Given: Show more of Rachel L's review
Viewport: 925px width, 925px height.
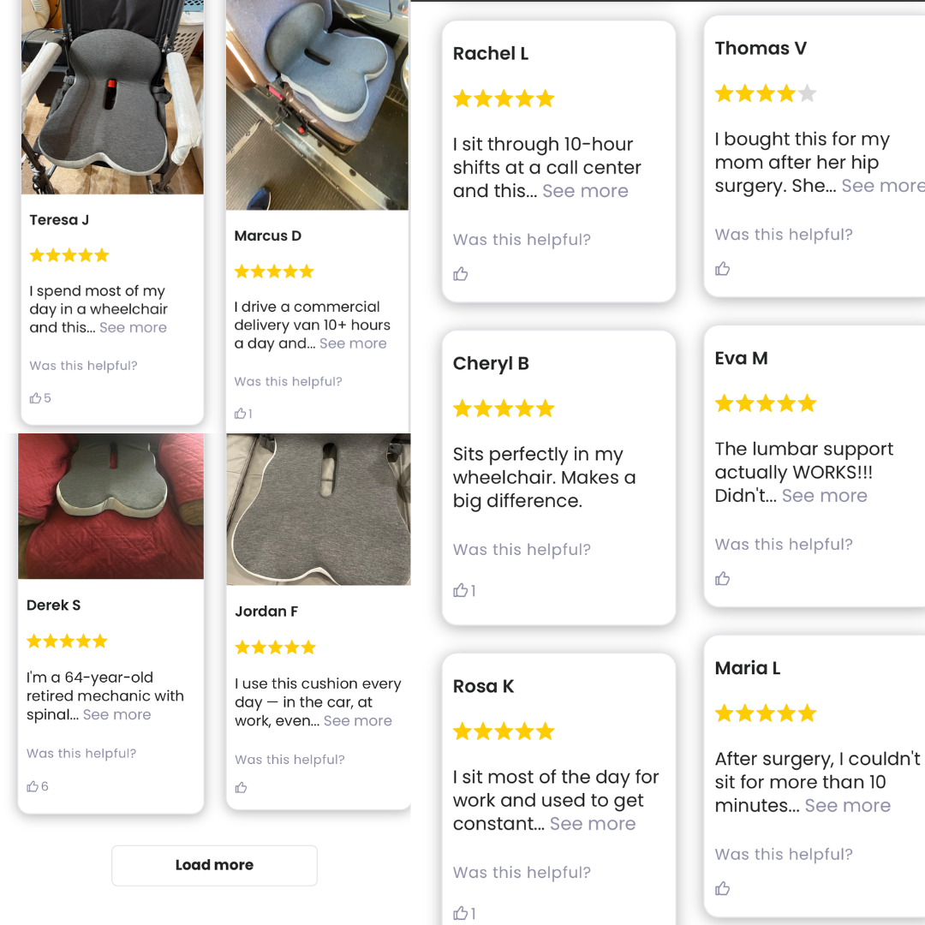Looking at the screenshot, I should pos(585,191).
